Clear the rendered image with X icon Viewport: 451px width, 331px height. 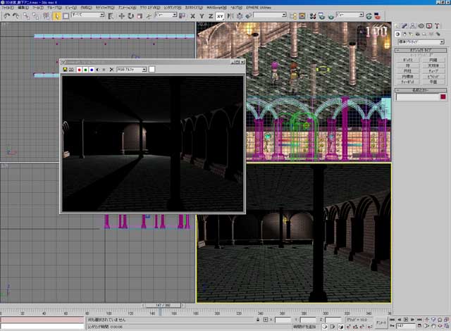coord(111,70)
